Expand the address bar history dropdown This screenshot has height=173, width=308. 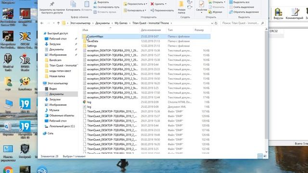[x=212, y=23]
